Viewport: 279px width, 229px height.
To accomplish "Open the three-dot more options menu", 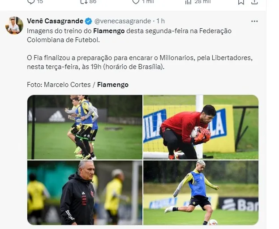I will (254, 21).
